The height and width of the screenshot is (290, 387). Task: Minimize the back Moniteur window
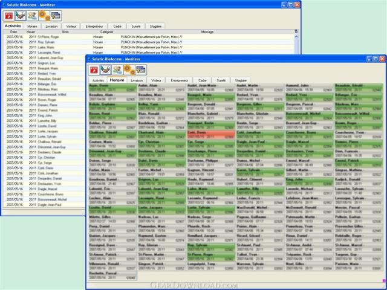[284, 5]
